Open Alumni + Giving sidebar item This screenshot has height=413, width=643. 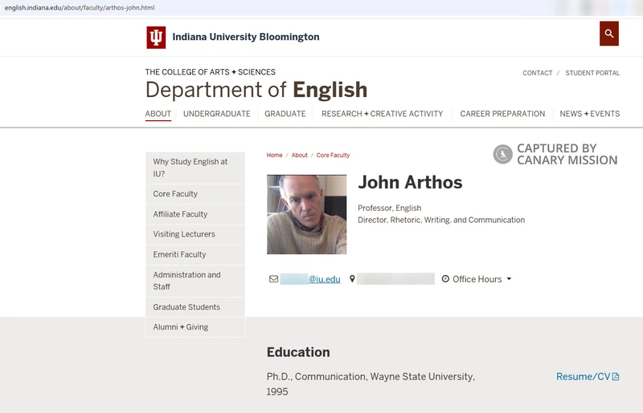(x=195, y=327)
